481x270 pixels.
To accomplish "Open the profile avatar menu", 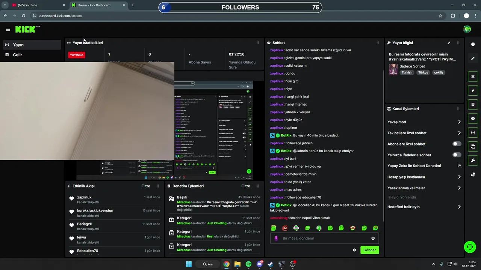I will pyautogui.click(x=467, y=29).
